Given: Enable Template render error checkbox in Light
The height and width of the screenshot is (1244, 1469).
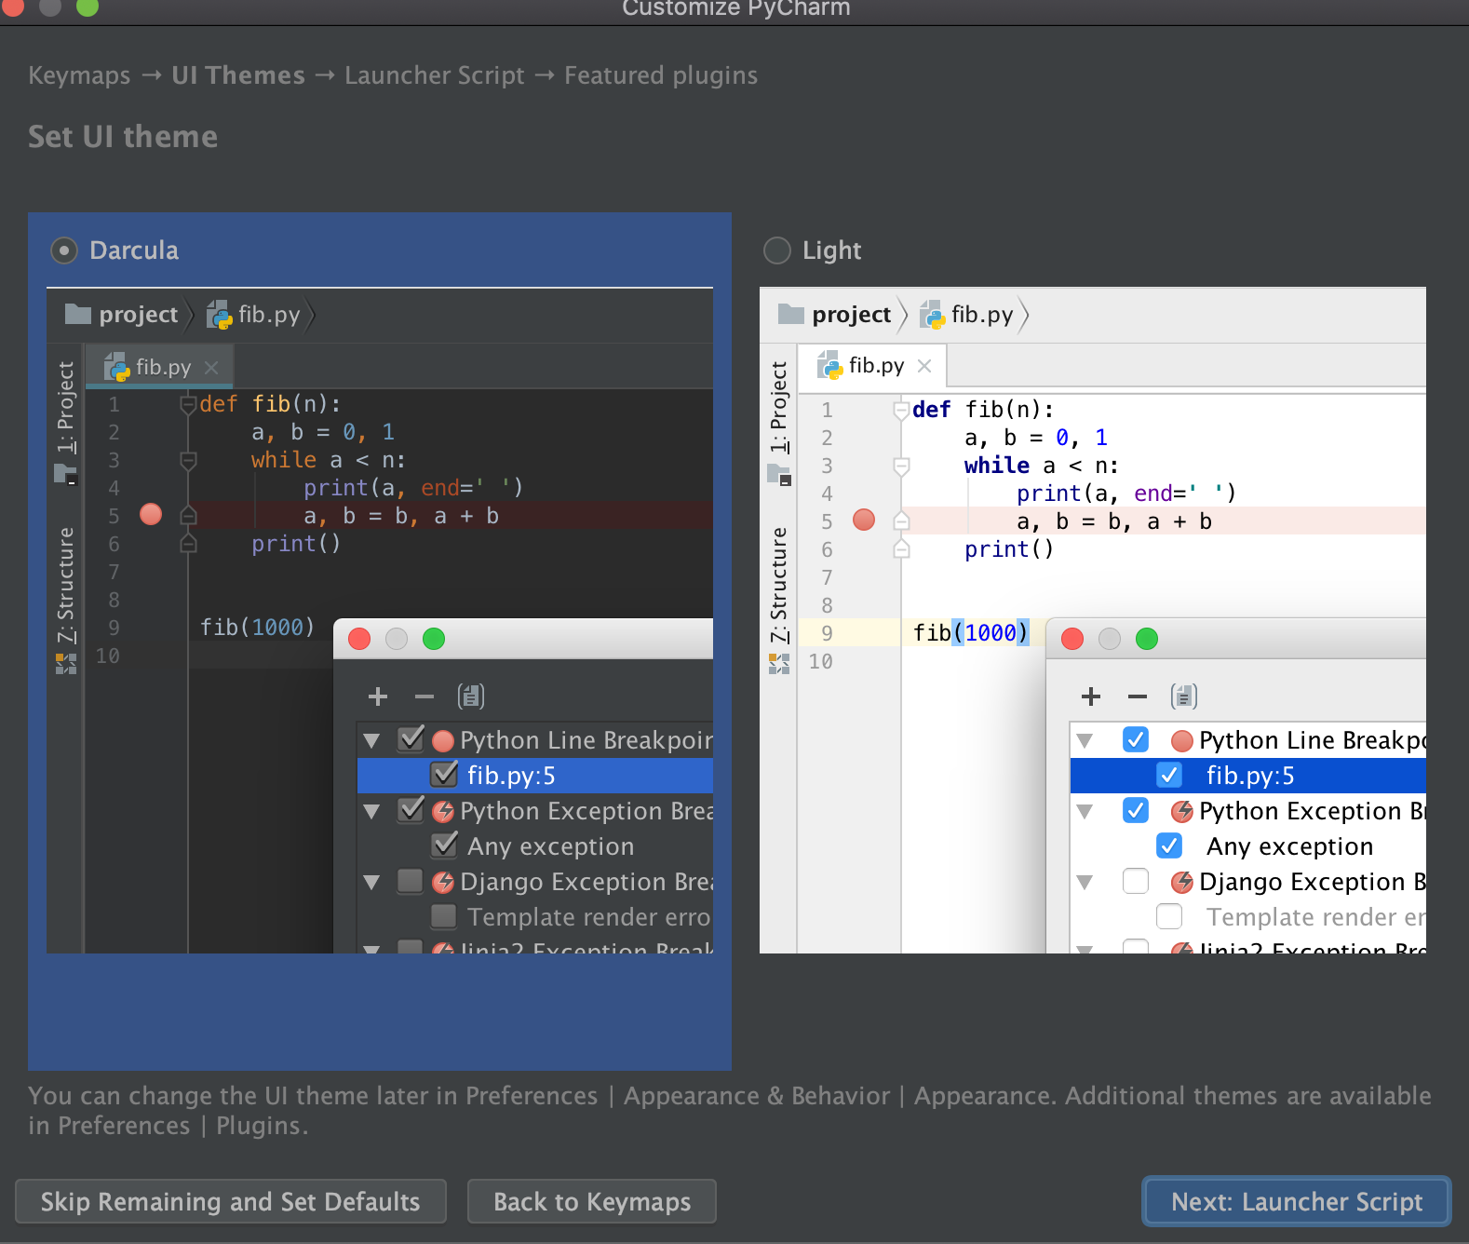Looking at the screenshot, I should [x=1169, y=916].
